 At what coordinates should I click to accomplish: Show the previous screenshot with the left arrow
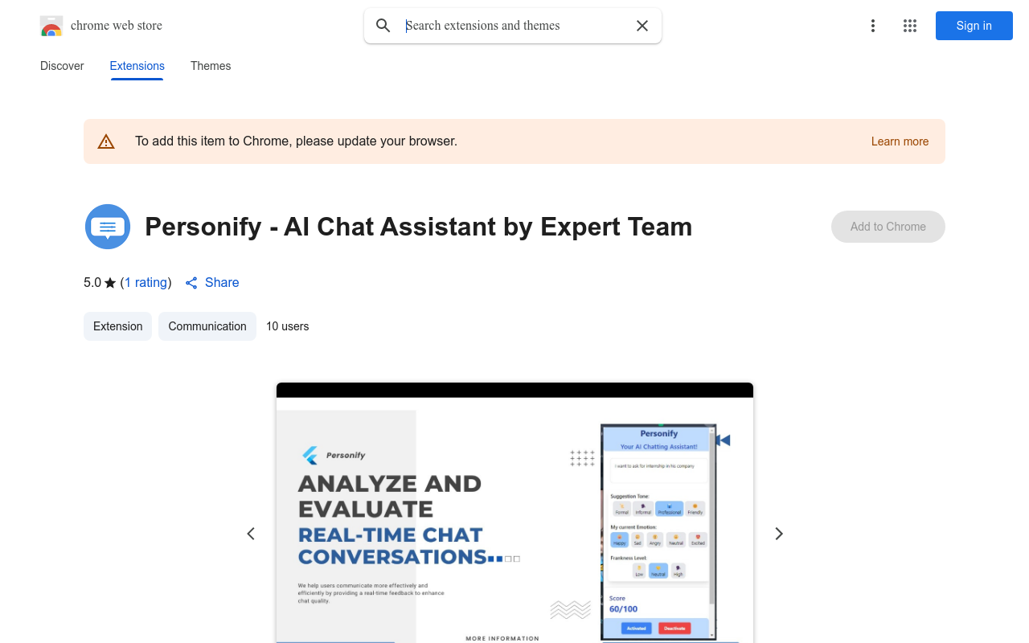251,534
